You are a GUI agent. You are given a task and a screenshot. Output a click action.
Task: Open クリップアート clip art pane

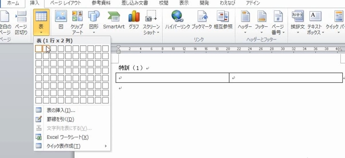[77, 22]
